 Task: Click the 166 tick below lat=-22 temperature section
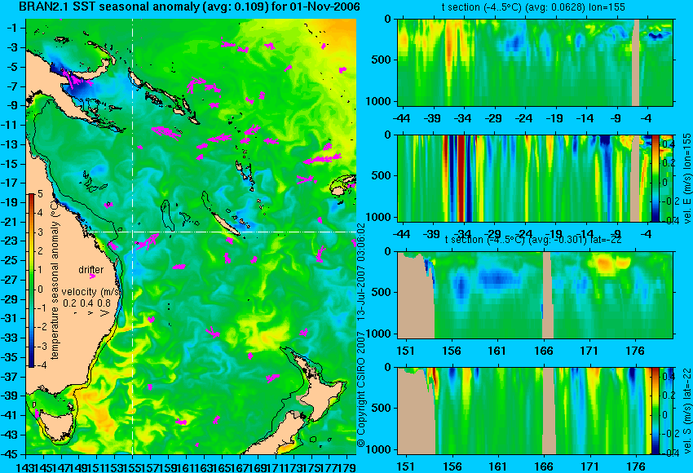544,351
